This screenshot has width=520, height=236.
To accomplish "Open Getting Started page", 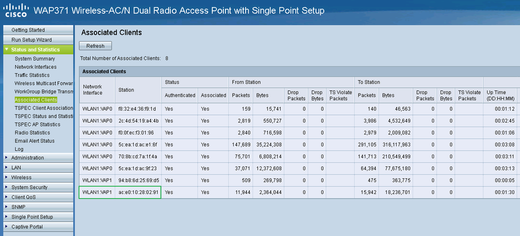I will point(38,30).
